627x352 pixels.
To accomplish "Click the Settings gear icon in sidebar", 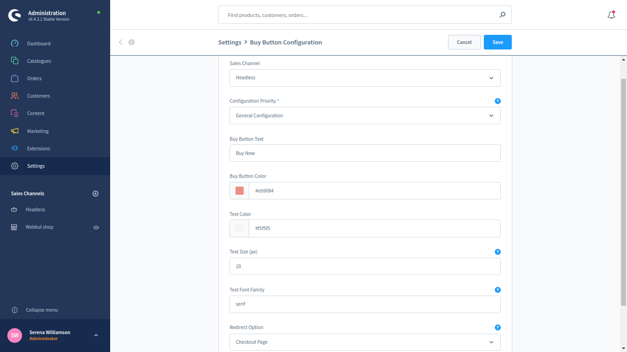I will pyautogui.click(x=15, y=166).
